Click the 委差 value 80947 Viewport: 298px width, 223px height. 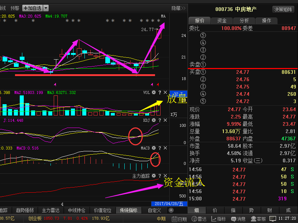click(289, 28)
